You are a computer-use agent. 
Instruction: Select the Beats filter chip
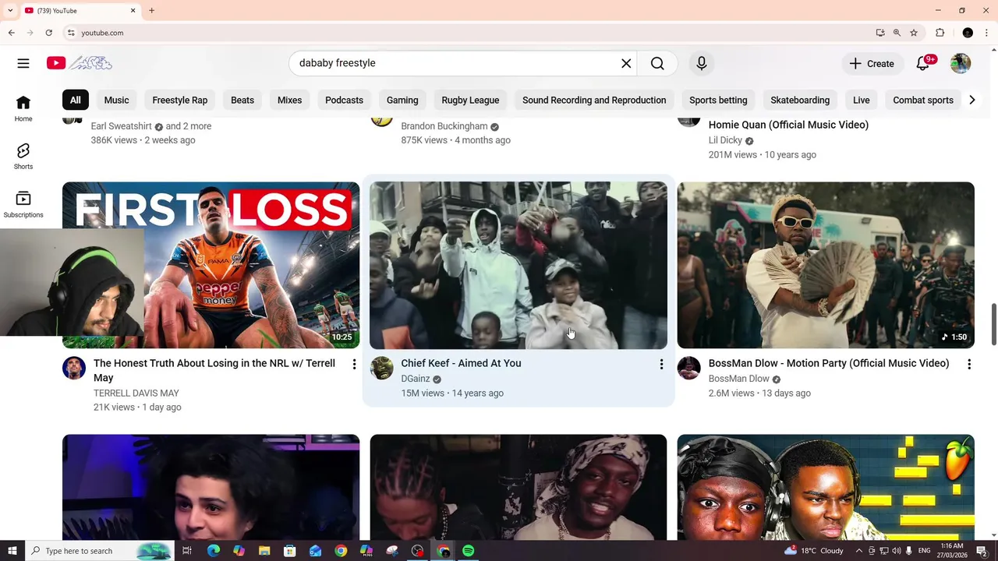pos(242,100)
